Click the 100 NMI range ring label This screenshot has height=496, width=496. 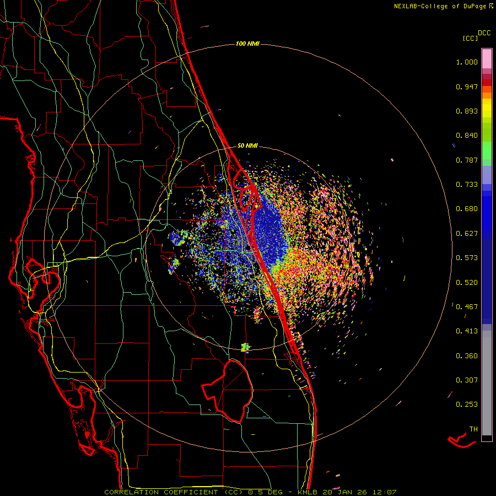click(x=247, y=44)
